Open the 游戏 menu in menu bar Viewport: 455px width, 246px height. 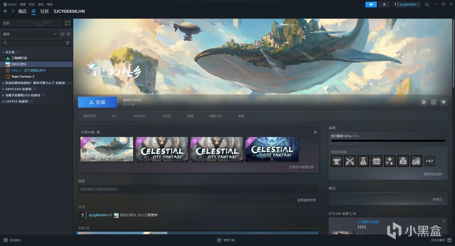pos(41,4)
